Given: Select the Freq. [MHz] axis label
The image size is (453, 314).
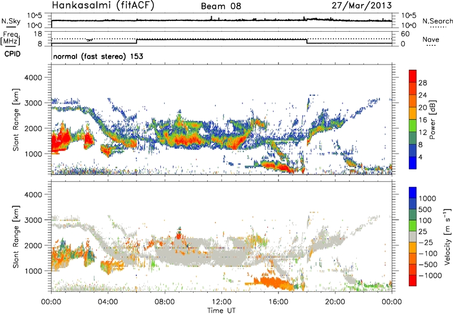Looking at the screenshot, I should (10, 38).
